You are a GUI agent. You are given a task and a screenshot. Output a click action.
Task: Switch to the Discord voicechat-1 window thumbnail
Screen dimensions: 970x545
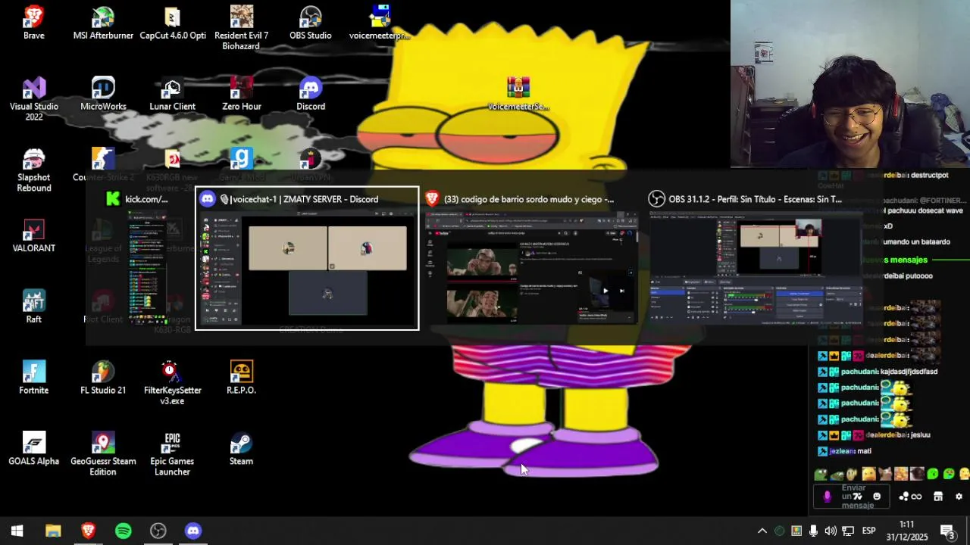pyautogui.click(x=307, y=258)
